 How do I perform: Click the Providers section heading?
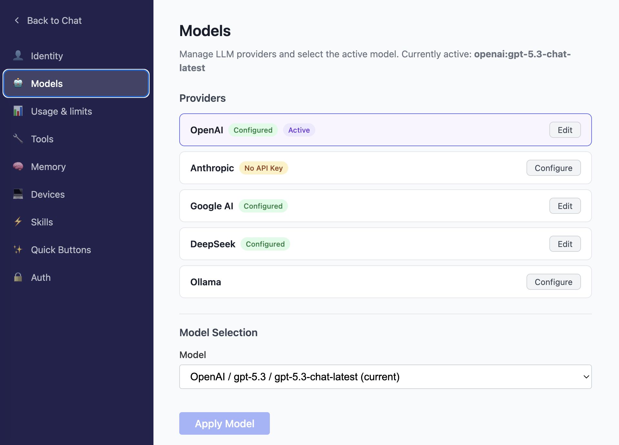tap(202, 98)
